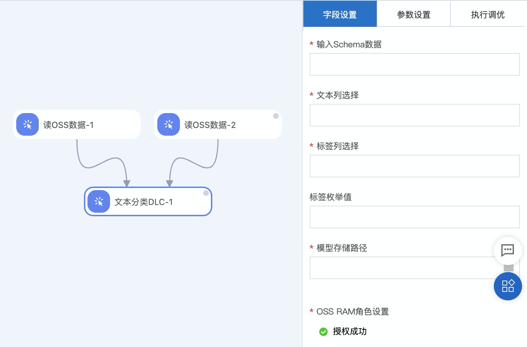The image size is (527, 347).
Task: Open the chat feedback bubble icon
Action: tap(508, 251)
